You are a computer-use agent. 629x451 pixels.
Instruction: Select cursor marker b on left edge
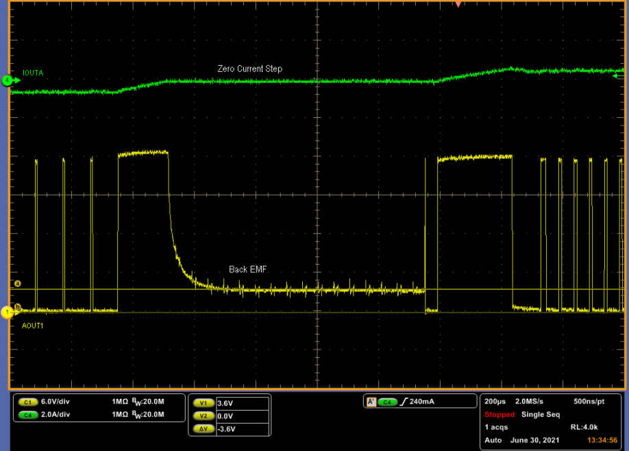click(18, 307)
